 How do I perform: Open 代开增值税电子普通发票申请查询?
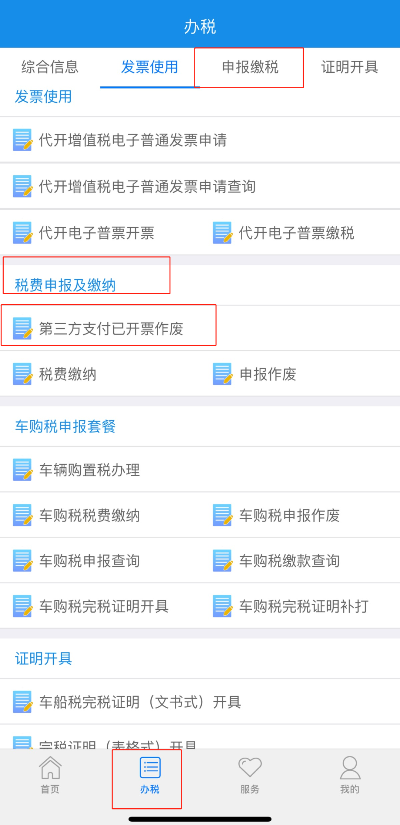tap(200, 186)
